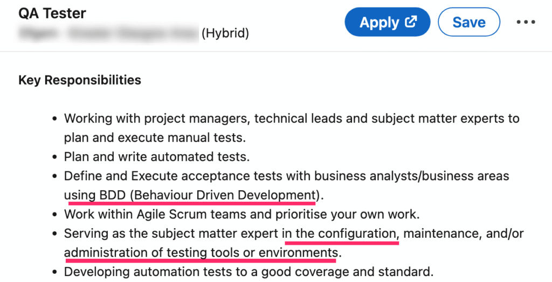Click 'Plan and write automated tests' bullet
The image size is (552, 282).
coord(156,157)
